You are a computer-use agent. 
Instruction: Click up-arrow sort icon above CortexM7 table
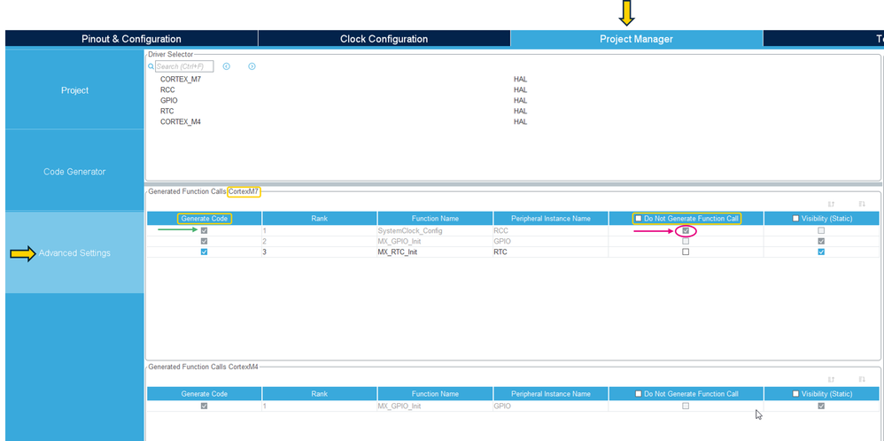click(831, 205)
